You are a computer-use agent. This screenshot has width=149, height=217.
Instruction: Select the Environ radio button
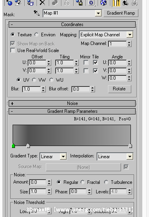pos(36,35)
